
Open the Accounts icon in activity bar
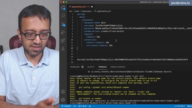tap(63, 91)
